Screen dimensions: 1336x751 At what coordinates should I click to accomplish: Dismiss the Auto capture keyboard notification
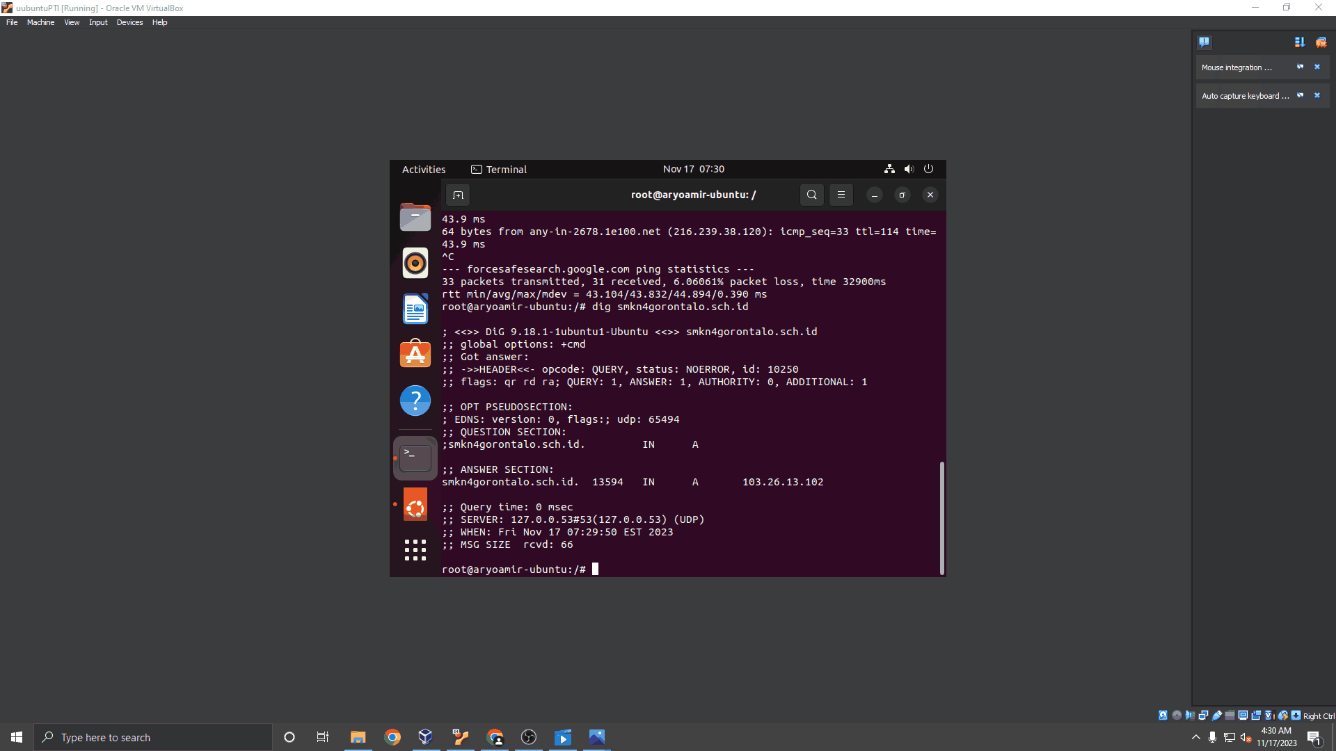1317,95
